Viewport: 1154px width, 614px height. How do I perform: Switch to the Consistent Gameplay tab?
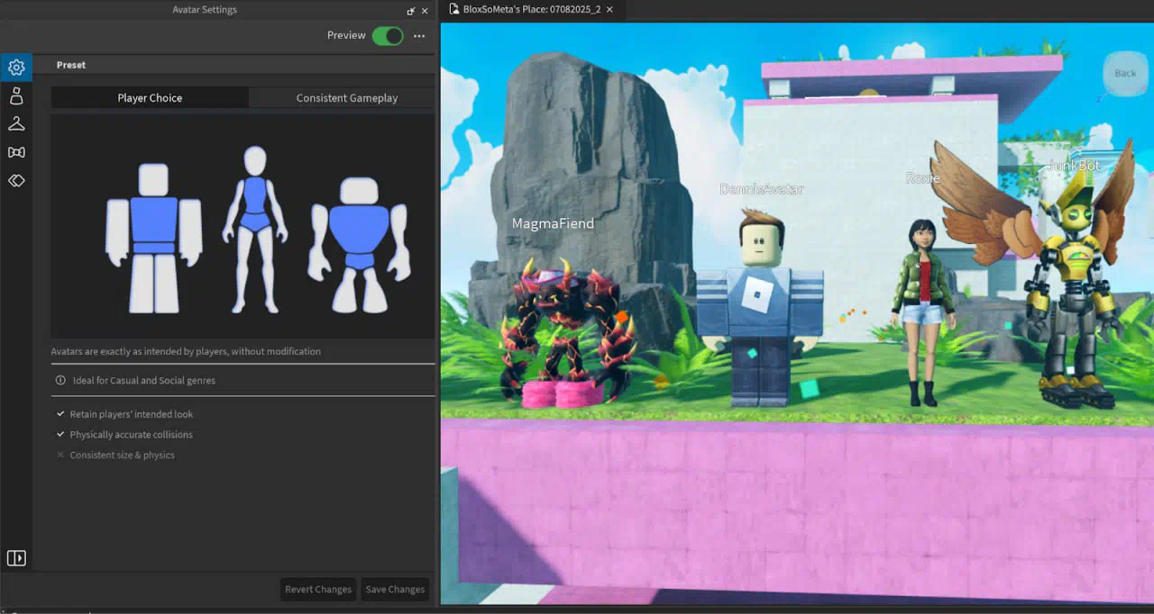coord(346,98)
